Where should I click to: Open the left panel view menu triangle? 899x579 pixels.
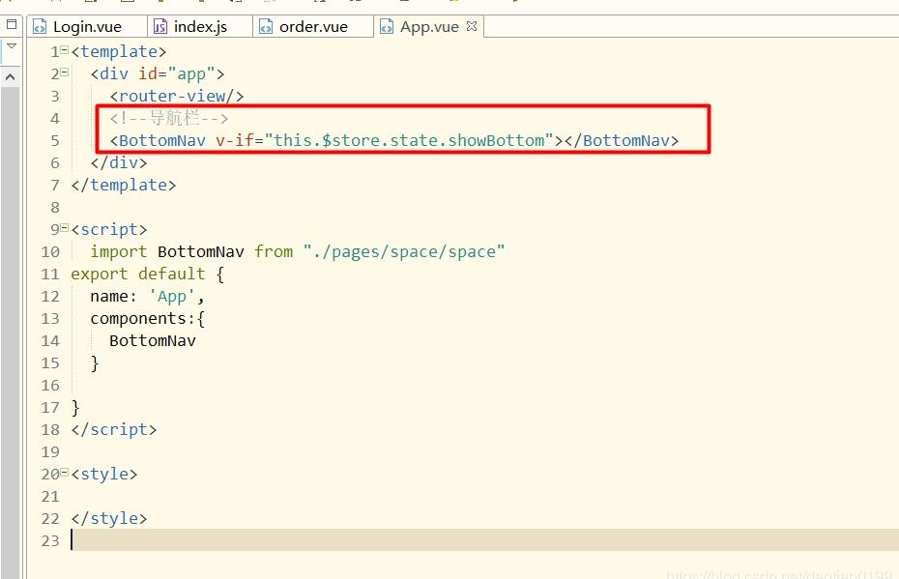pos(12,45)
